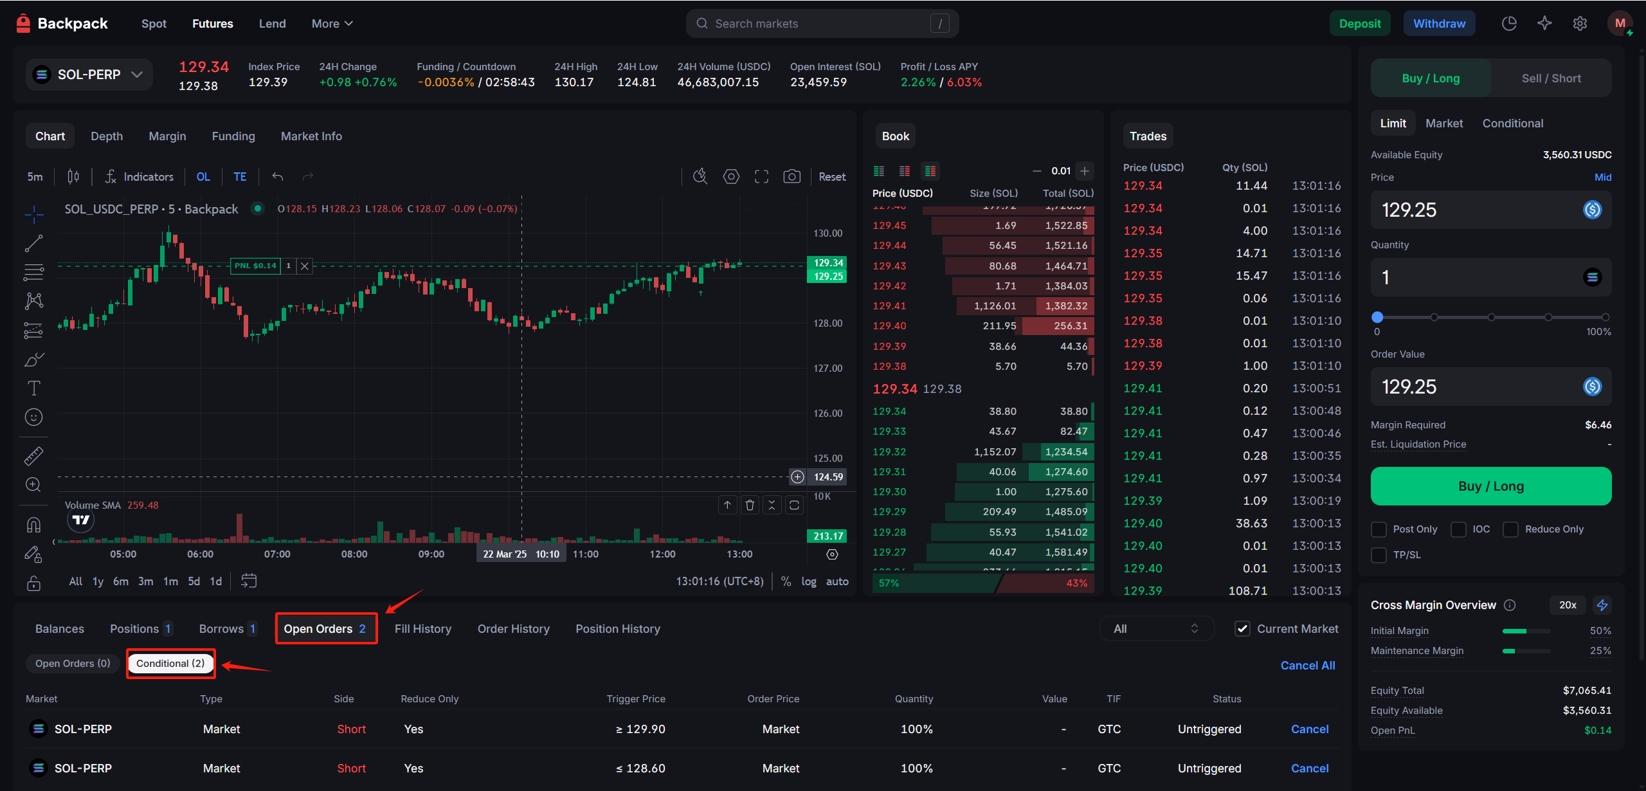This screenshot has height=791, width=1646.
Task: Toggle the OL order lines button
Action: (x=203, y=176)
